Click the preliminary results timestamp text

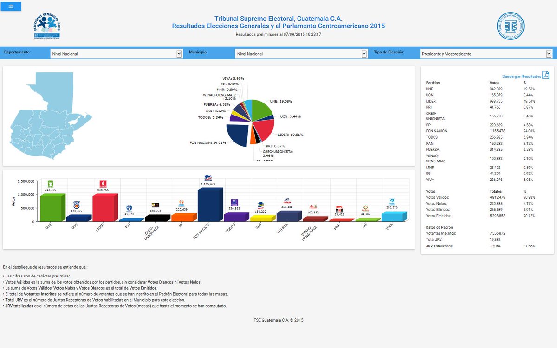[278, 34]
